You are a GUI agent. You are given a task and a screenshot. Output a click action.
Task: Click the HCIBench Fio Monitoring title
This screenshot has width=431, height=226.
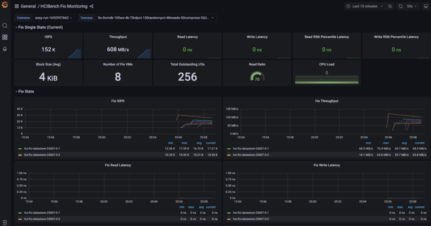pos(64,6)
